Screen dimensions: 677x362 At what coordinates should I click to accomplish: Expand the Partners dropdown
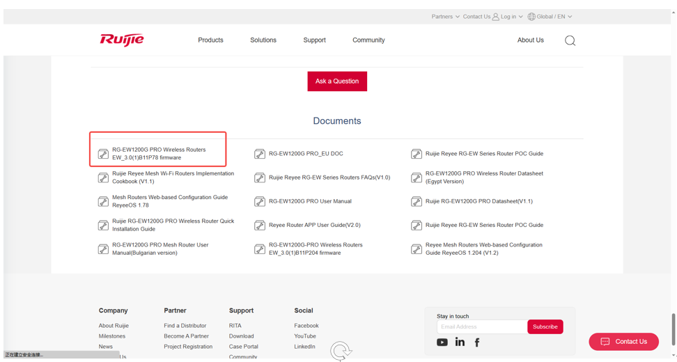[445, 17]
